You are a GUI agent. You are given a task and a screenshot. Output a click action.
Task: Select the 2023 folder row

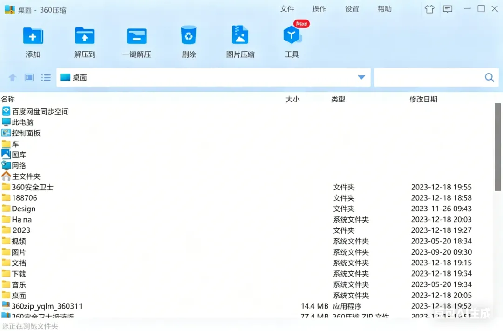tap(246, 230)
